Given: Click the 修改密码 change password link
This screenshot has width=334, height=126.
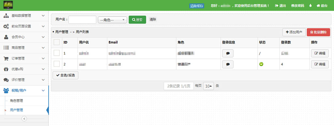Looking at the screenshot, I should coord(297,6).
